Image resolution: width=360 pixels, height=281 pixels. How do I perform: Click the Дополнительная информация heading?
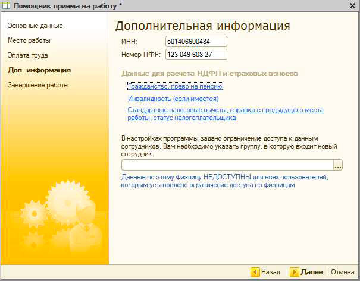point(203,26)
